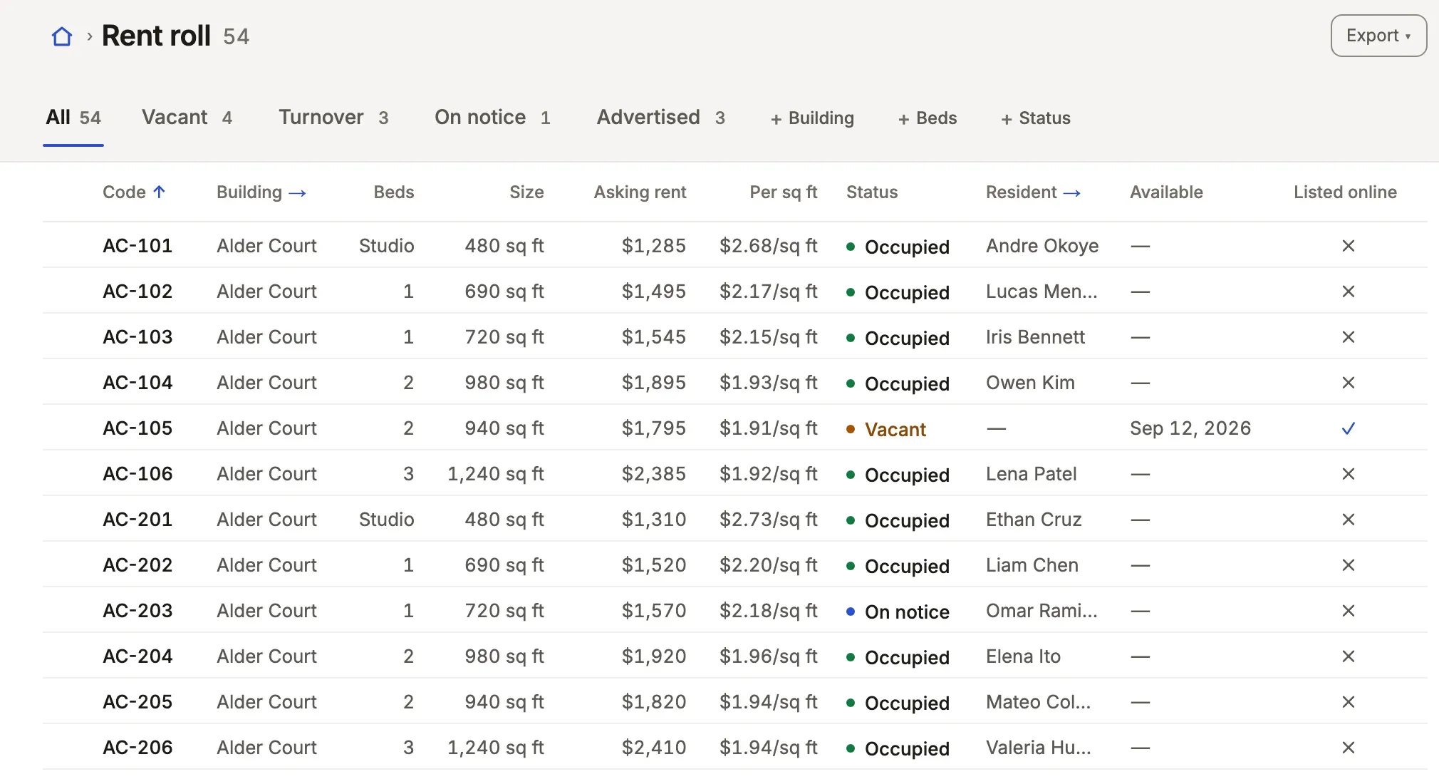Sort by Per sq ft column

coord(783,192)
